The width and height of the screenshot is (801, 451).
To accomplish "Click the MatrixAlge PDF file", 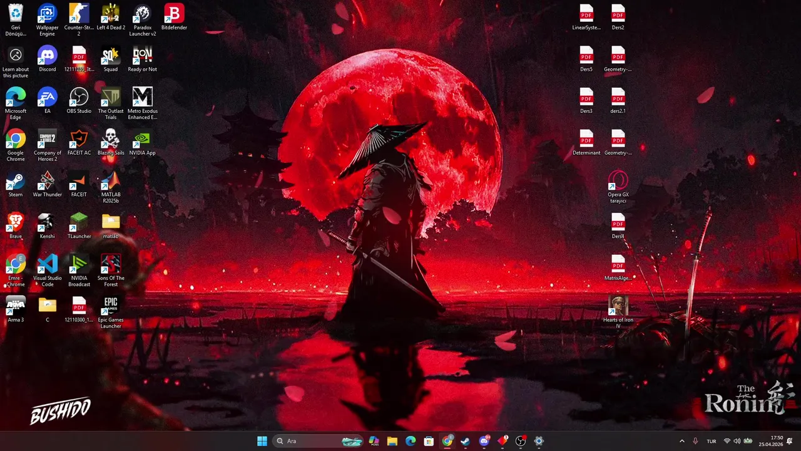I will click(x=618, y=268).
